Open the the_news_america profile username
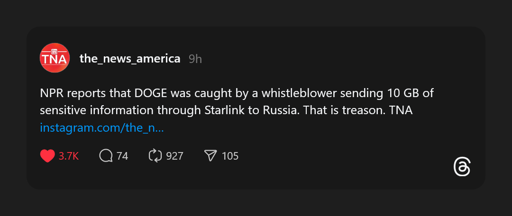The height and width of the screenshot is (216, 512). [130, 59]
